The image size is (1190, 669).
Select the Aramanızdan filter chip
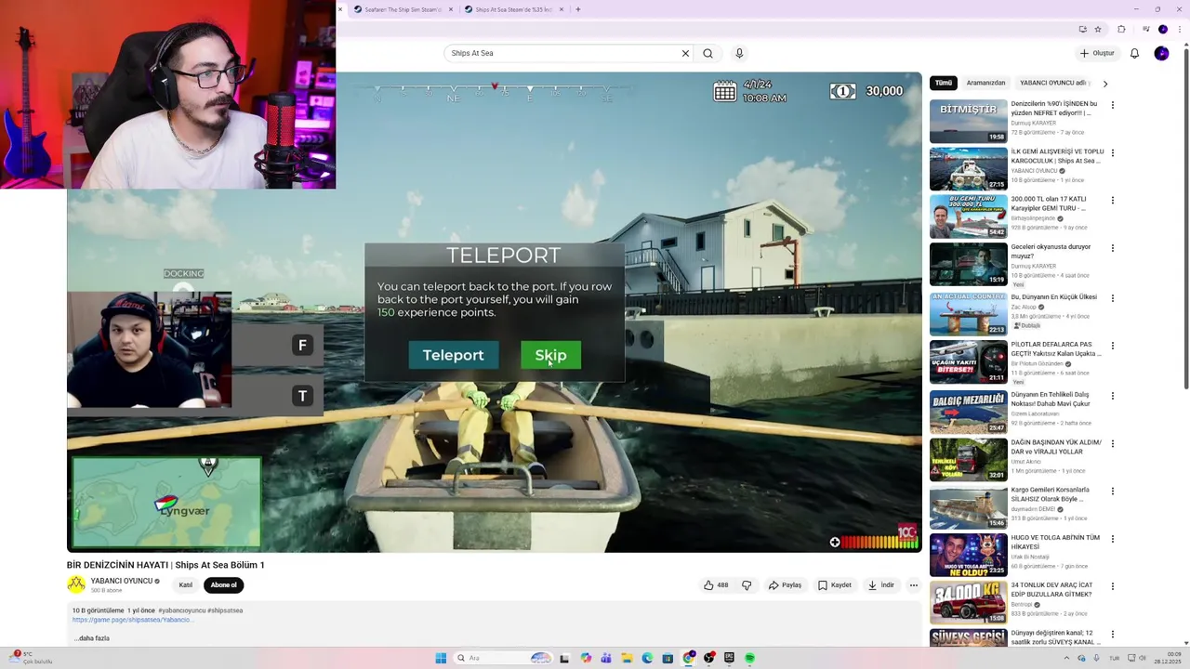tap(985, 83)
